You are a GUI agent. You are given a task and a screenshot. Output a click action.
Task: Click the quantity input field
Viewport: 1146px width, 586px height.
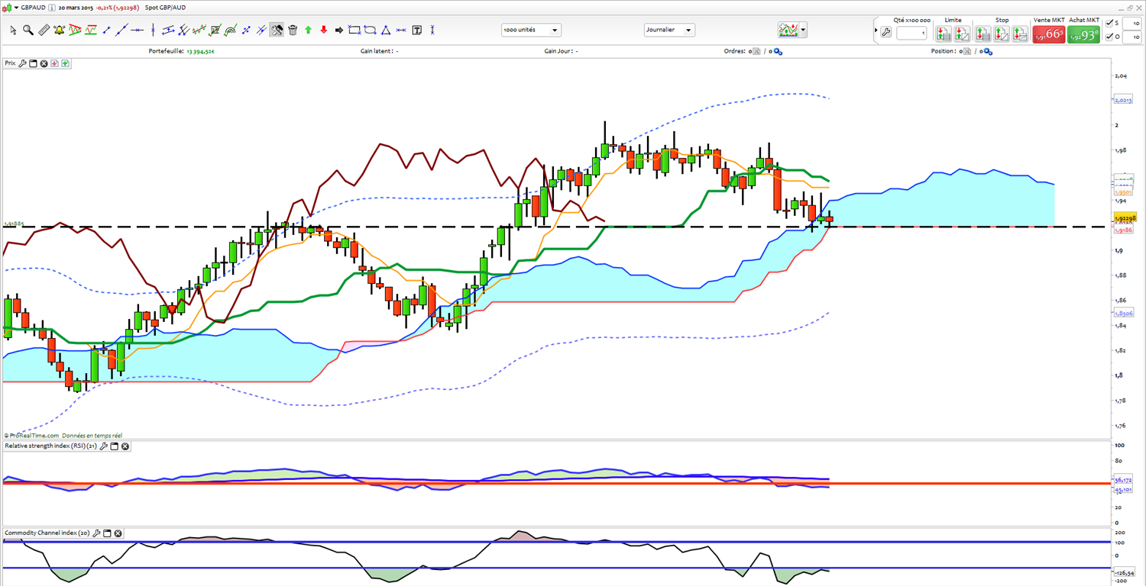tap(912, 34)
